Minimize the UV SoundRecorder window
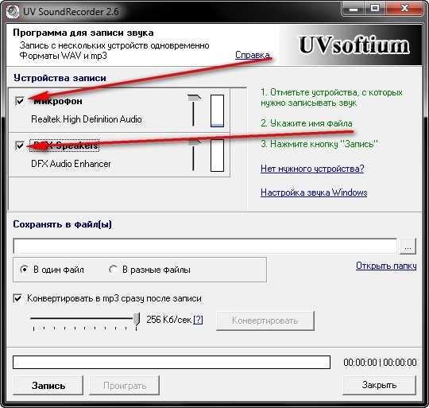 [354, 9]
